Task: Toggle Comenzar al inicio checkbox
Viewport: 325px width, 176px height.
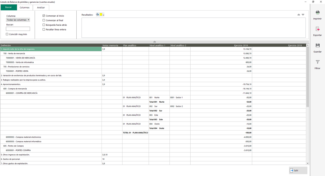Action: 44,16
